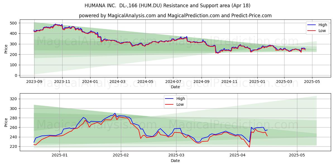Click the 220 price tick on the bottom chart
The image size is (335, 167).
coord(14,147)
